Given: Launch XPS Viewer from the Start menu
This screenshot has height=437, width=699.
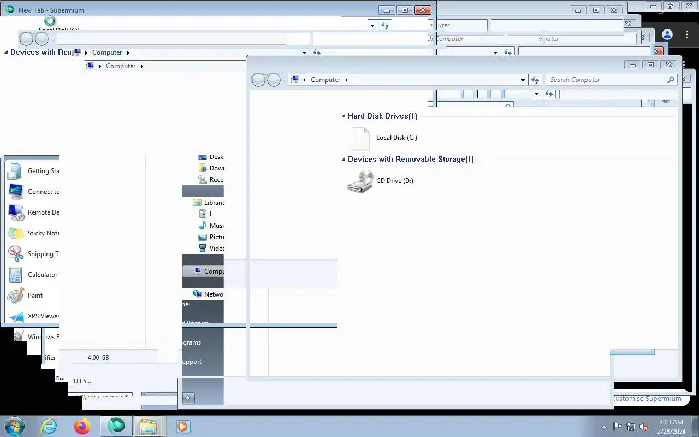Looking at the screenshot, I should (32, 316).
